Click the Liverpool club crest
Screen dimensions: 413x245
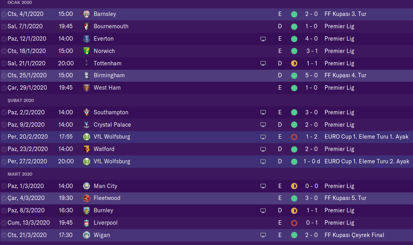(x=87, y=223)
